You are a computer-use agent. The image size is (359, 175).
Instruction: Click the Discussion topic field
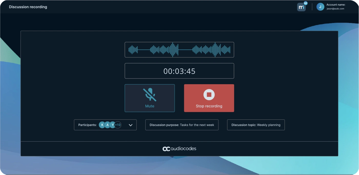click(x=256, y=125)
